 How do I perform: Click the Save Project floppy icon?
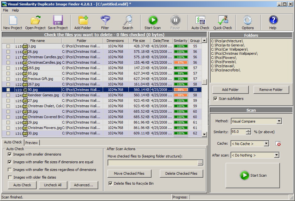click(x=58, y=20)
